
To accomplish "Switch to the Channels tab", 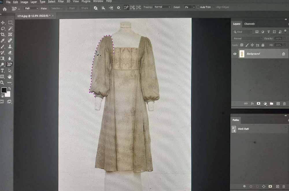I will [x=249, y=24].
